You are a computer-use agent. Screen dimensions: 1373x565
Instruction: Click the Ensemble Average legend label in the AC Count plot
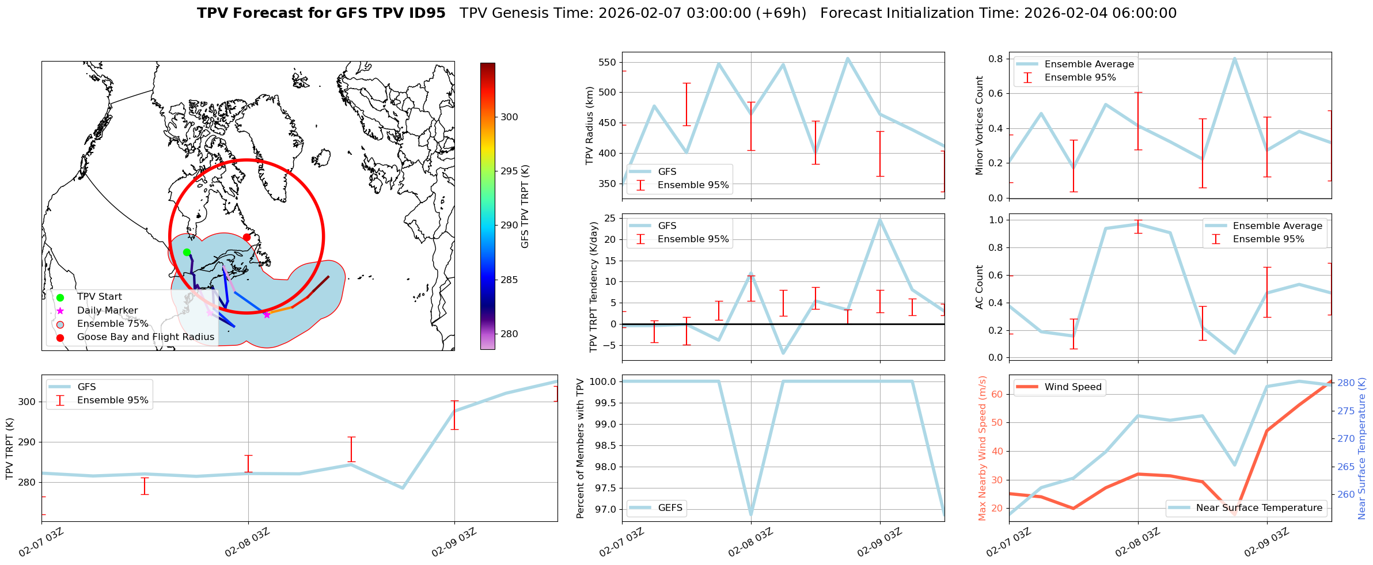click(x=1277, y=226)
